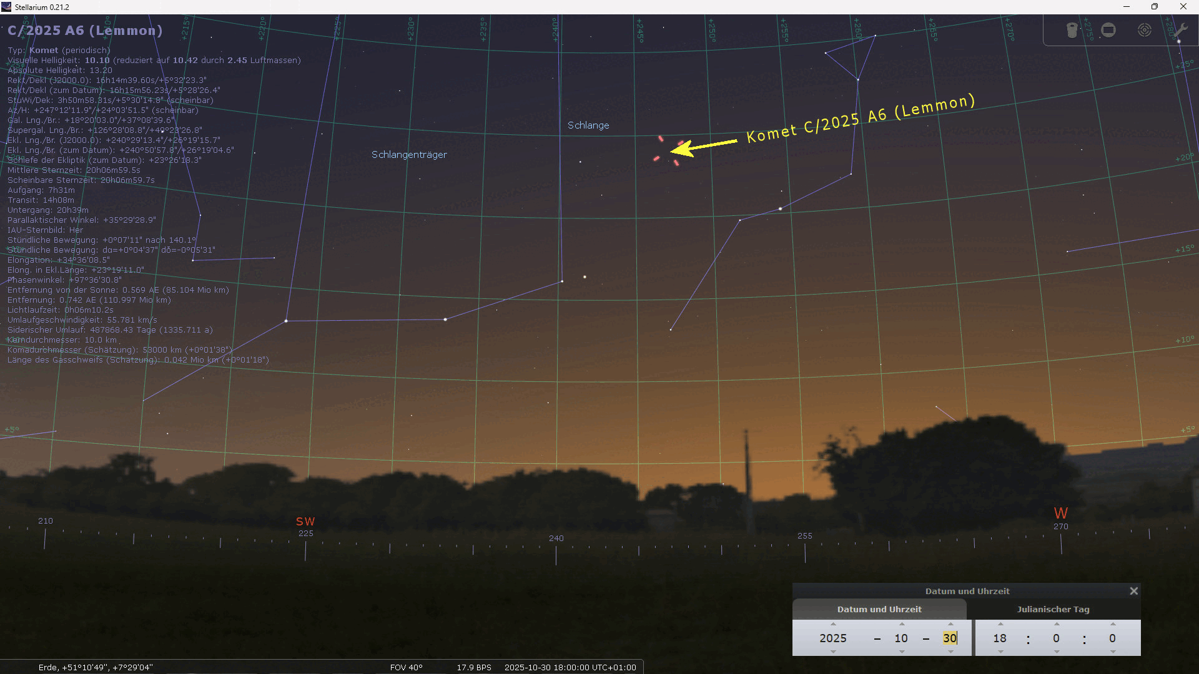This screenshot has width=1199, height=674.
Task: Toggle the sensor frame overlay icon
Action: click(1108, 30)
